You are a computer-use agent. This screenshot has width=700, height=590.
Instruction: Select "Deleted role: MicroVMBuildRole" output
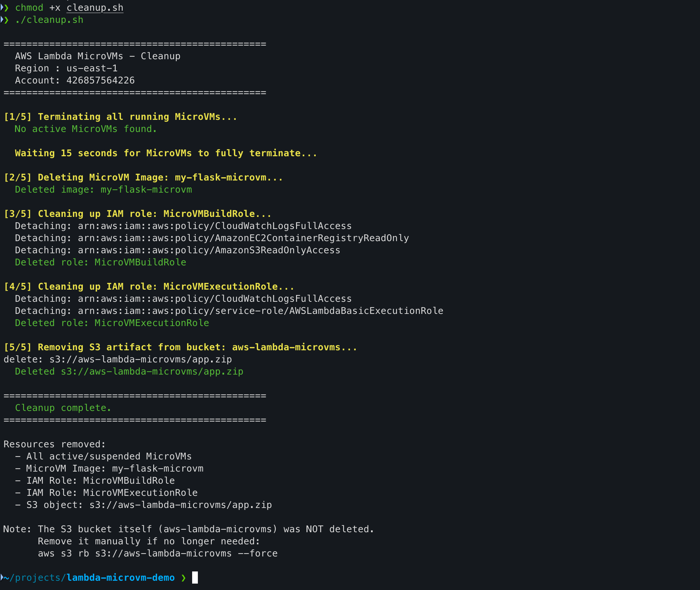click(x=101, y=262)
